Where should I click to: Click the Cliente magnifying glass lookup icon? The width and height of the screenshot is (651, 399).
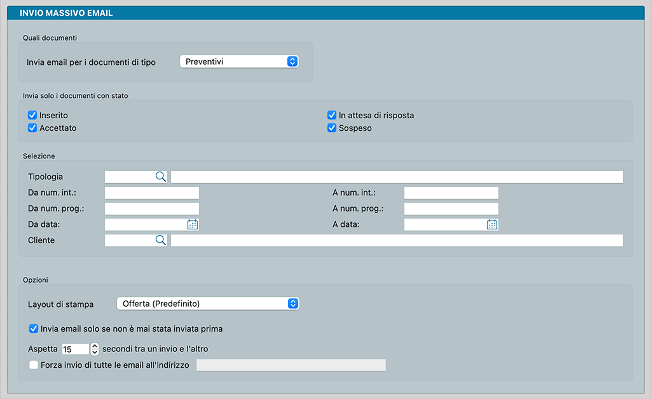point(160,240)
